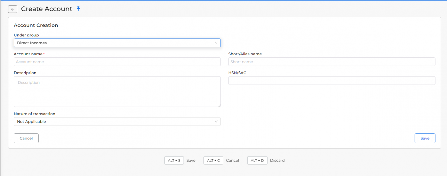Click the ALT + C shortcut key
The image size is (447, 176).
click(213, 161)
